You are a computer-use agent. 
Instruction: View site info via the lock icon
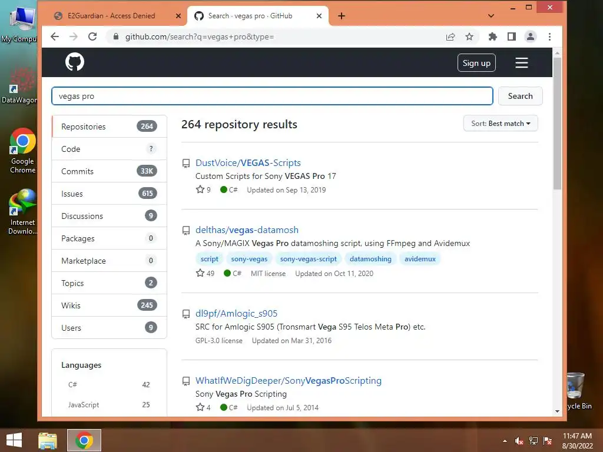115,36
